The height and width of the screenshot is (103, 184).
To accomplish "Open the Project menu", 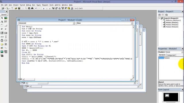I will [x=16, y=5].
